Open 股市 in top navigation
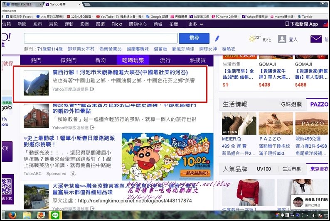 coord(38,24)
